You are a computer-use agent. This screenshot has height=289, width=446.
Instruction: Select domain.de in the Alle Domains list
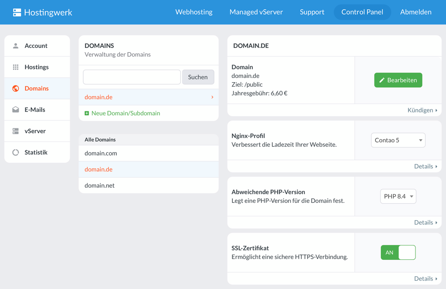[149, 169]
